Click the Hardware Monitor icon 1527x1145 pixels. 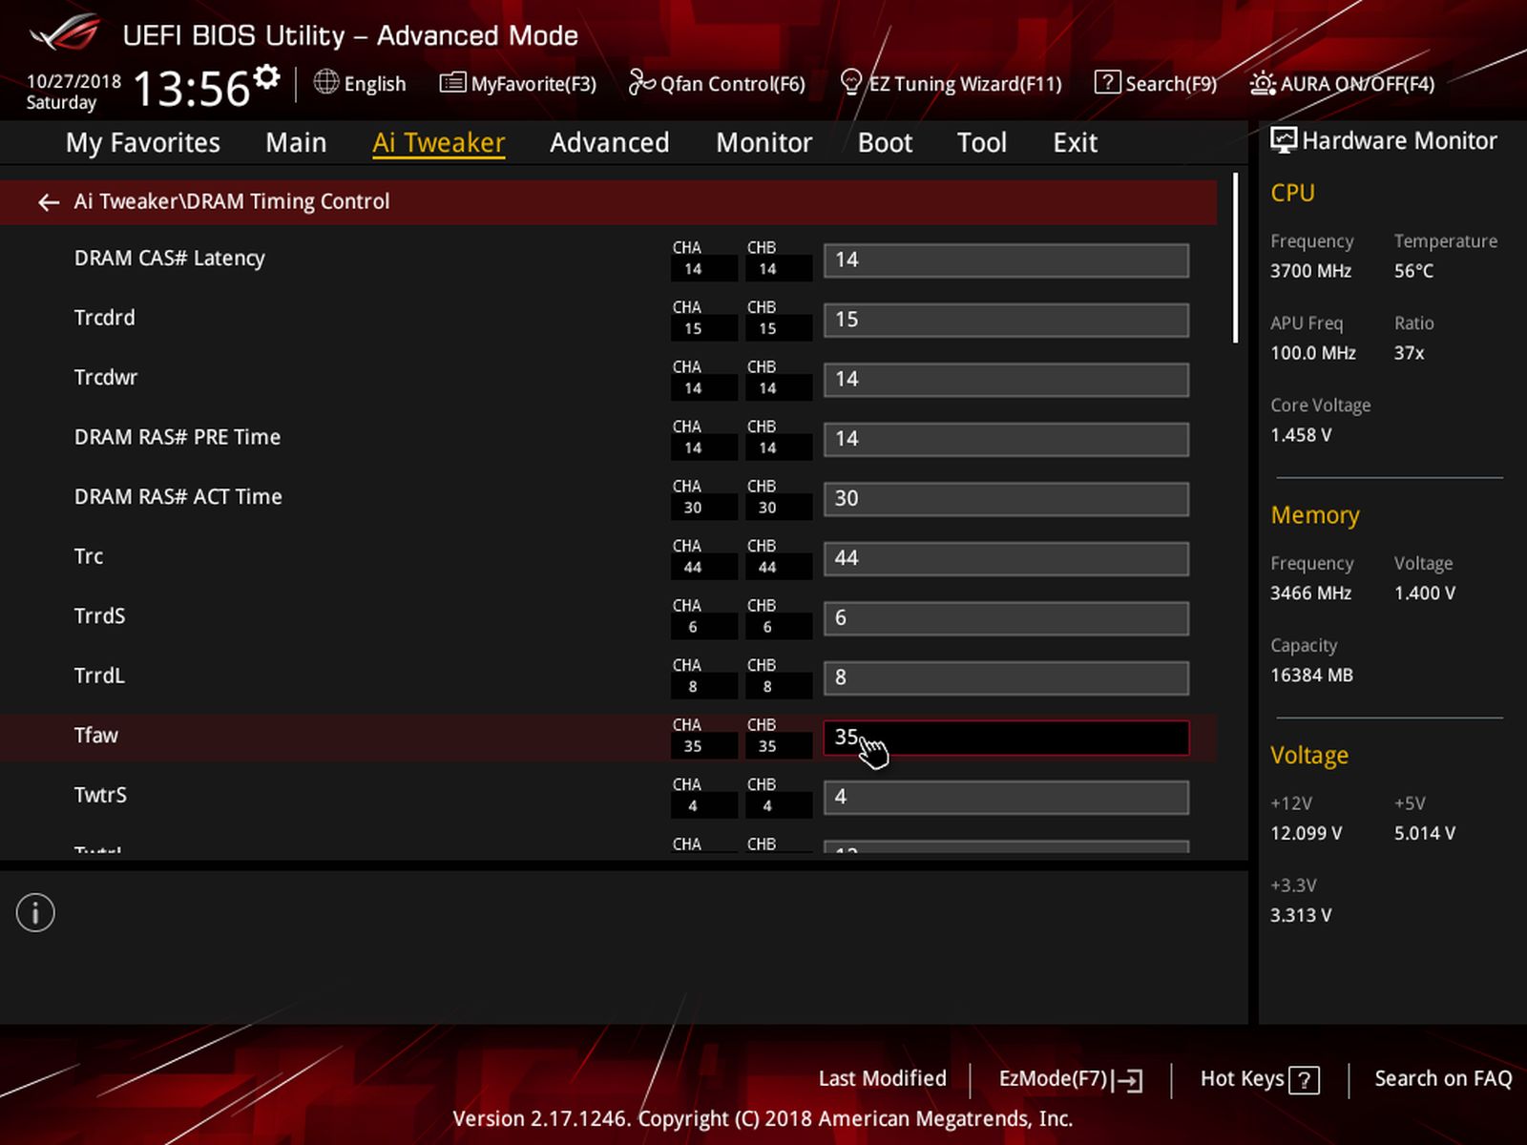(1284, 140)
